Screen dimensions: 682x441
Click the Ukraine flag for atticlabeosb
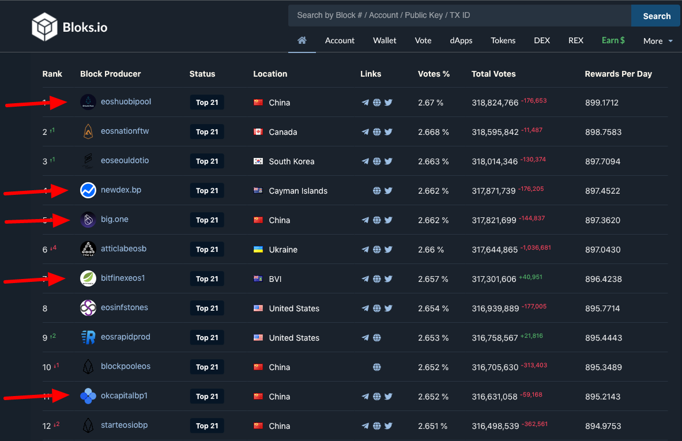[258, 249]
